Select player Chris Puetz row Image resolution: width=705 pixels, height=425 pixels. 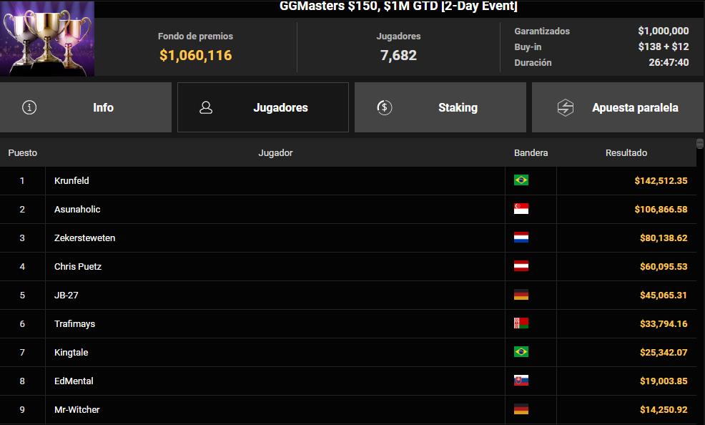(348, 267)
